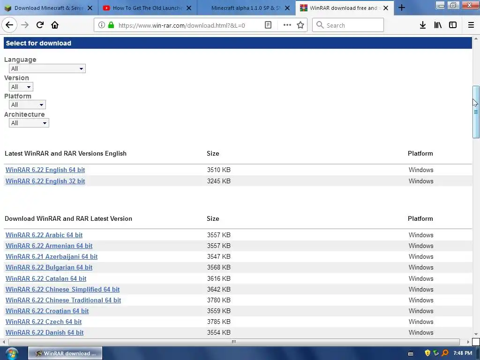Show the sidebars icon
The height and width of the screenshot is (360, 480).
click(453, 25)
